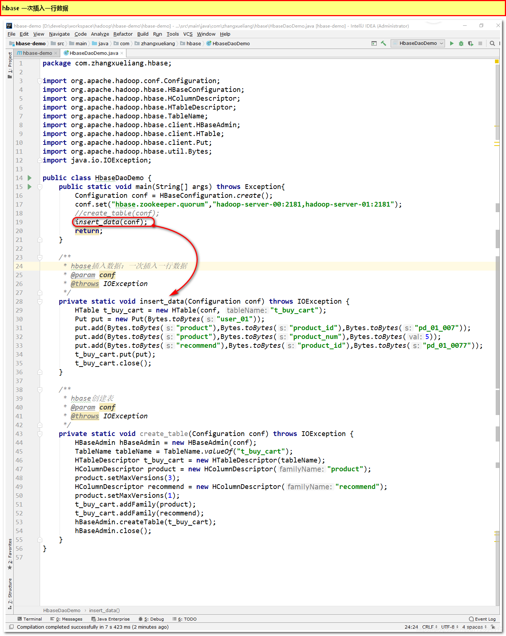Start debugging with the bug icon

coord(461,43)
